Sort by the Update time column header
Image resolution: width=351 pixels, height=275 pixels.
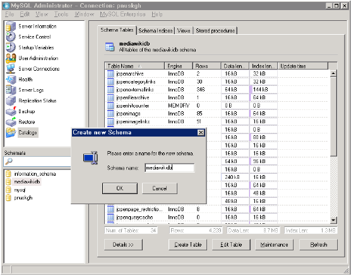click(302, 66)
